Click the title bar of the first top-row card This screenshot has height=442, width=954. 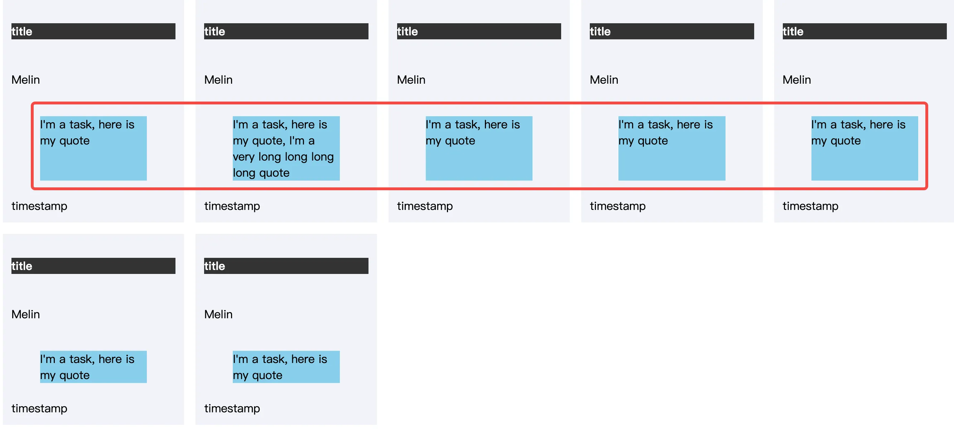(93, 31)
